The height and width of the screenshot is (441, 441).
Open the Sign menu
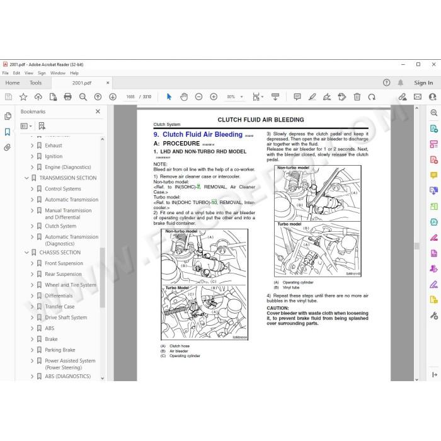[42, 73]
